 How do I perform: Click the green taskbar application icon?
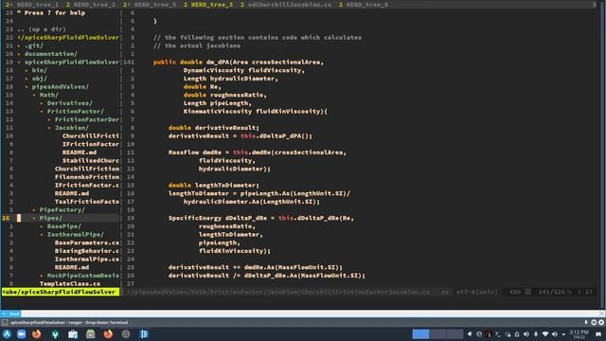55,334
